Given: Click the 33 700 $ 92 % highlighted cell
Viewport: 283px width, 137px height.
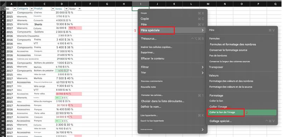Looking at the screenshot, I should click(x=63, y=94).
